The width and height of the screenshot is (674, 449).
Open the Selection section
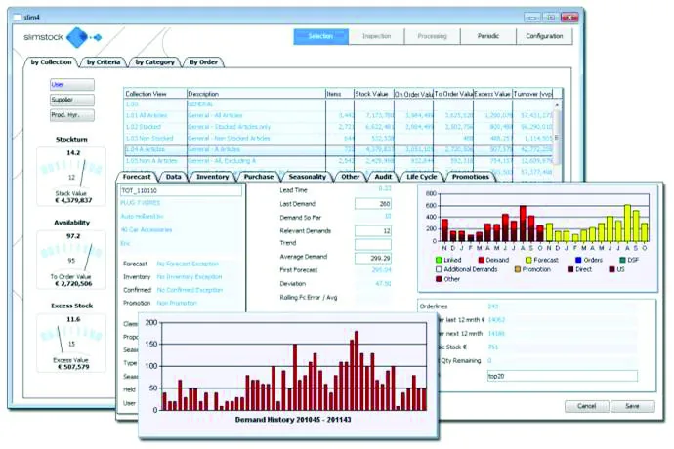320,36
